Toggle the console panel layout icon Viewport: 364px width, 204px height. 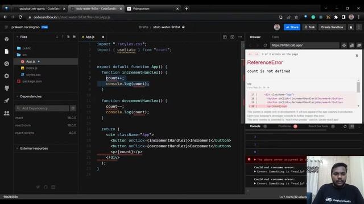(x=352, y=126)
